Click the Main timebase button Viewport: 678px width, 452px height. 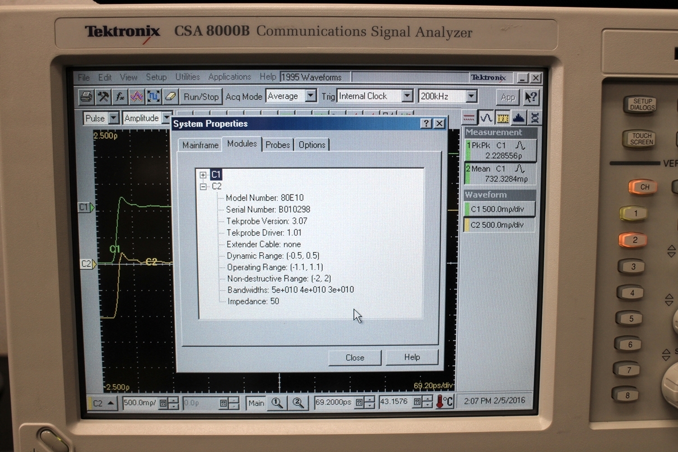(256, 403)
